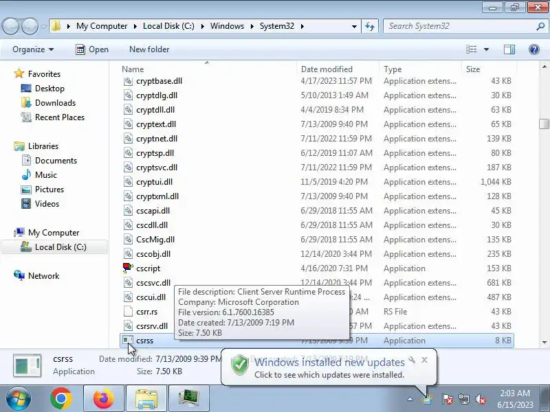Open the Organize menu

click(x=33, y=49)
